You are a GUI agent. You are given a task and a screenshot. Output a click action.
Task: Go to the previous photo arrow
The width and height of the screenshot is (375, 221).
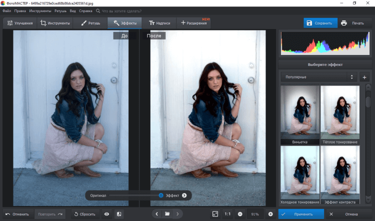pos(157,214)
